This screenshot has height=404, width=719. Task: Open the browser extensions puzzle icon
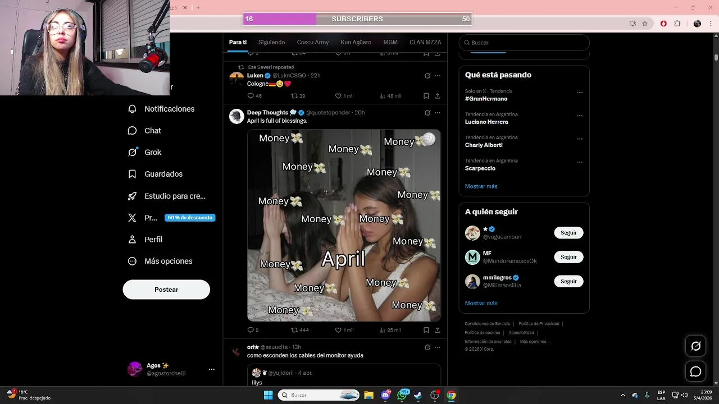pyautogui.click(x=677, y=24)
